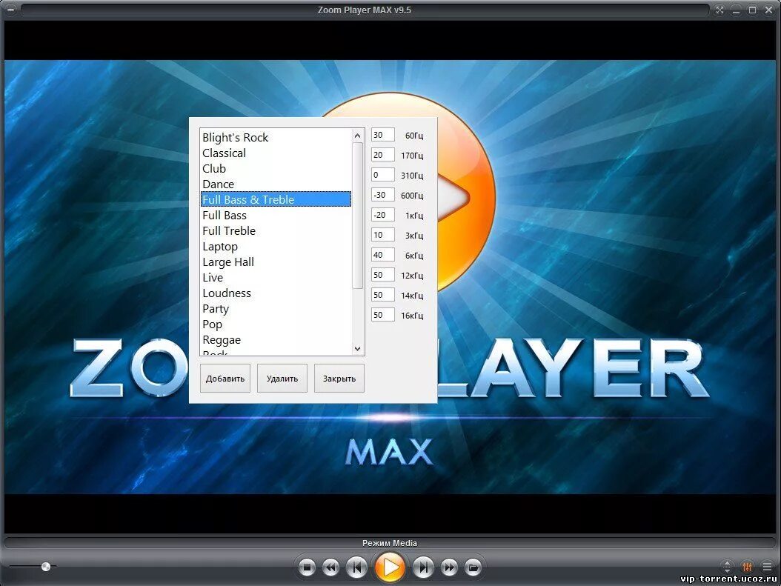The height and width of the screenshot is (586, 781).
Task: Select the Club preset
Action: [276, 168]
